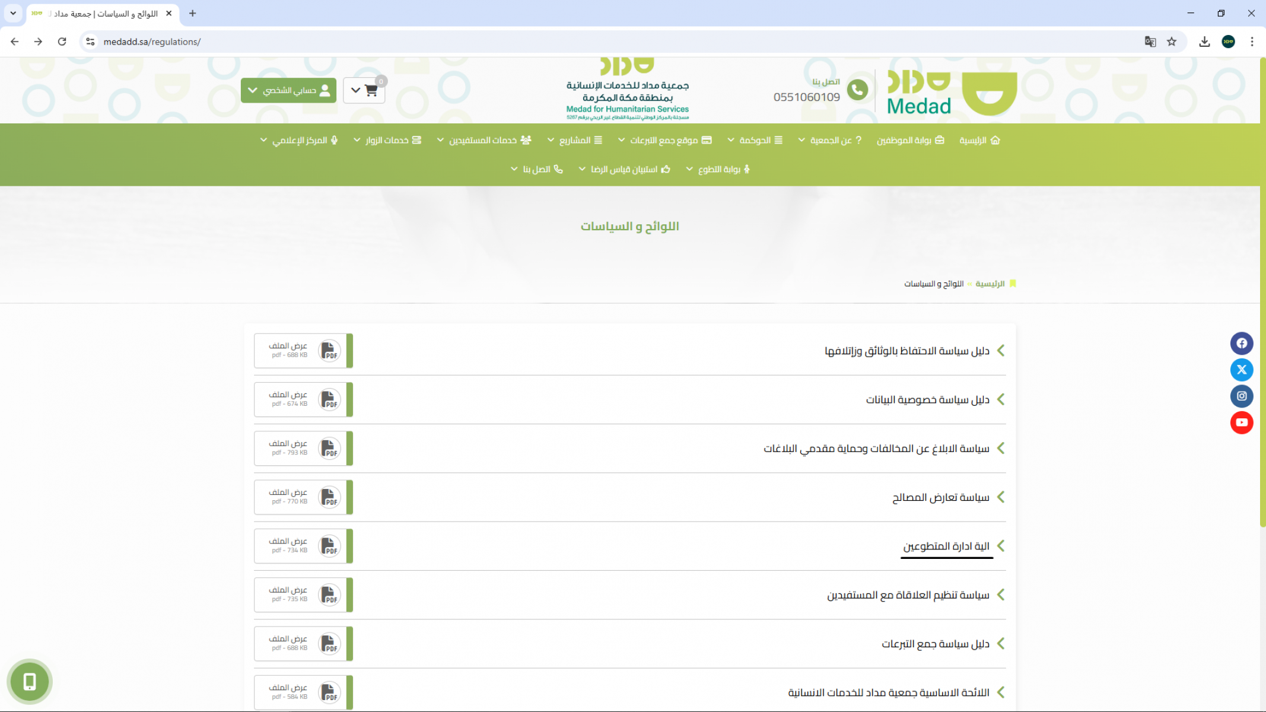Click the green phone call icon in the header

click(x=857, y=90)
